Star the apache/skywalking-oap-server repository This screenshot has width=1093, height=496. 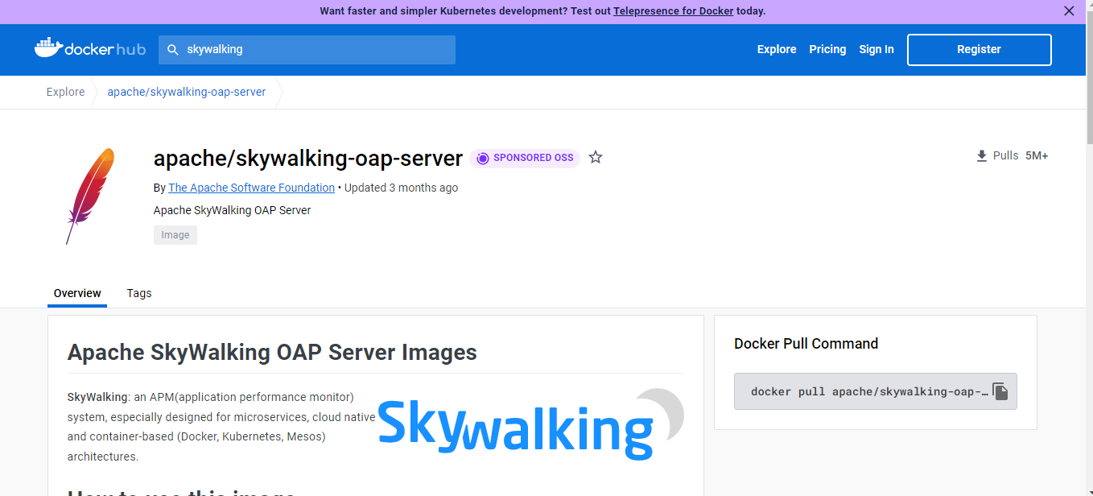596,158
